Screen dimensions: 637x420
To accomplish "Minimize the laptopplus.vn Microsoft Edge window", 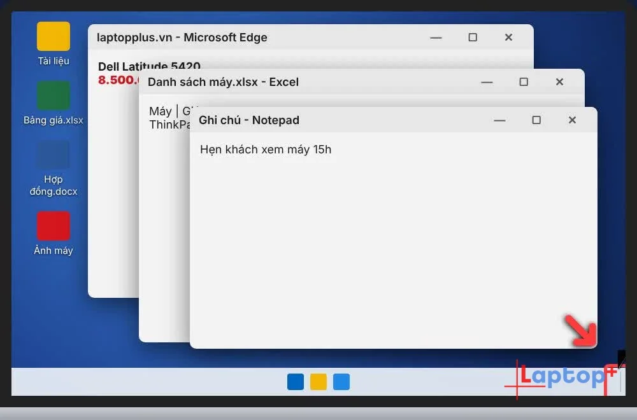I will point(436,38).
